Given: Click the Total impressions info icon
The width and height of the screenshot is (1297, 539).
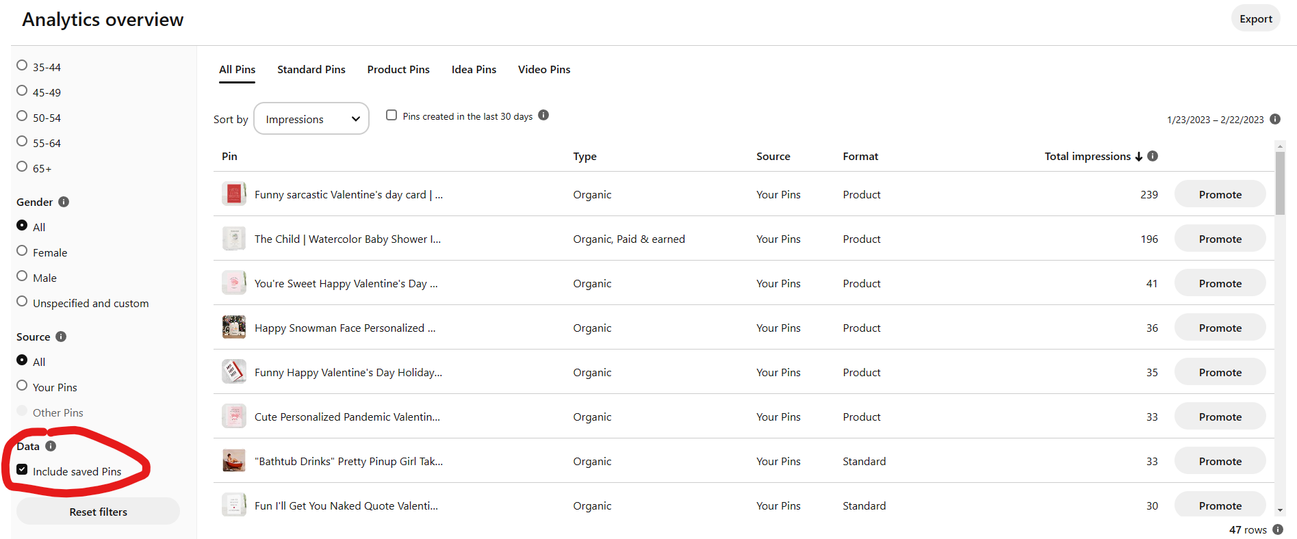Looking at the screenshot, I should [1153, 156].
